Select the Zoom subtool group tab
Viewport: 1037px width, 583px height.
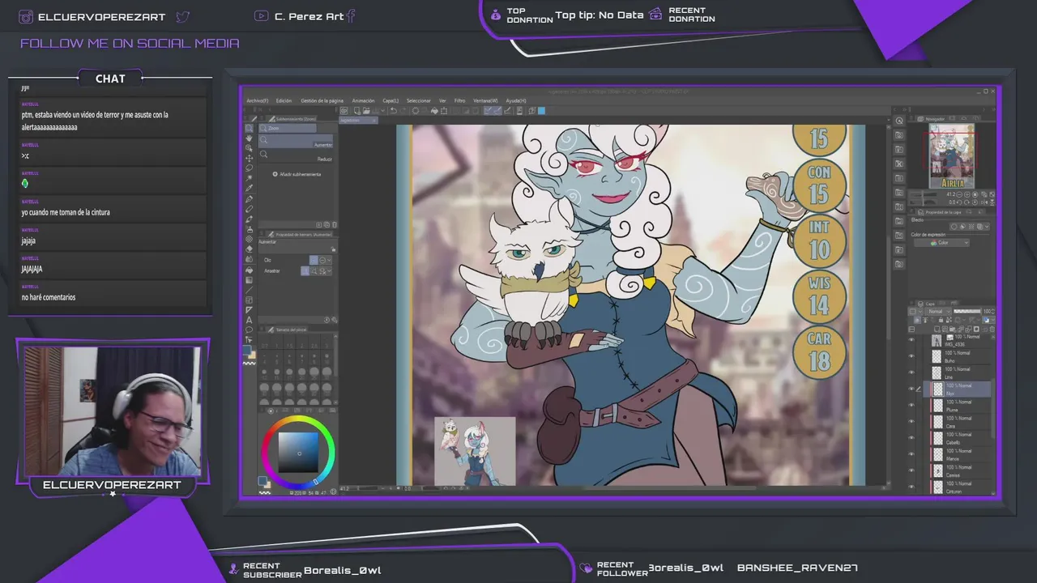tap(287, 128)
